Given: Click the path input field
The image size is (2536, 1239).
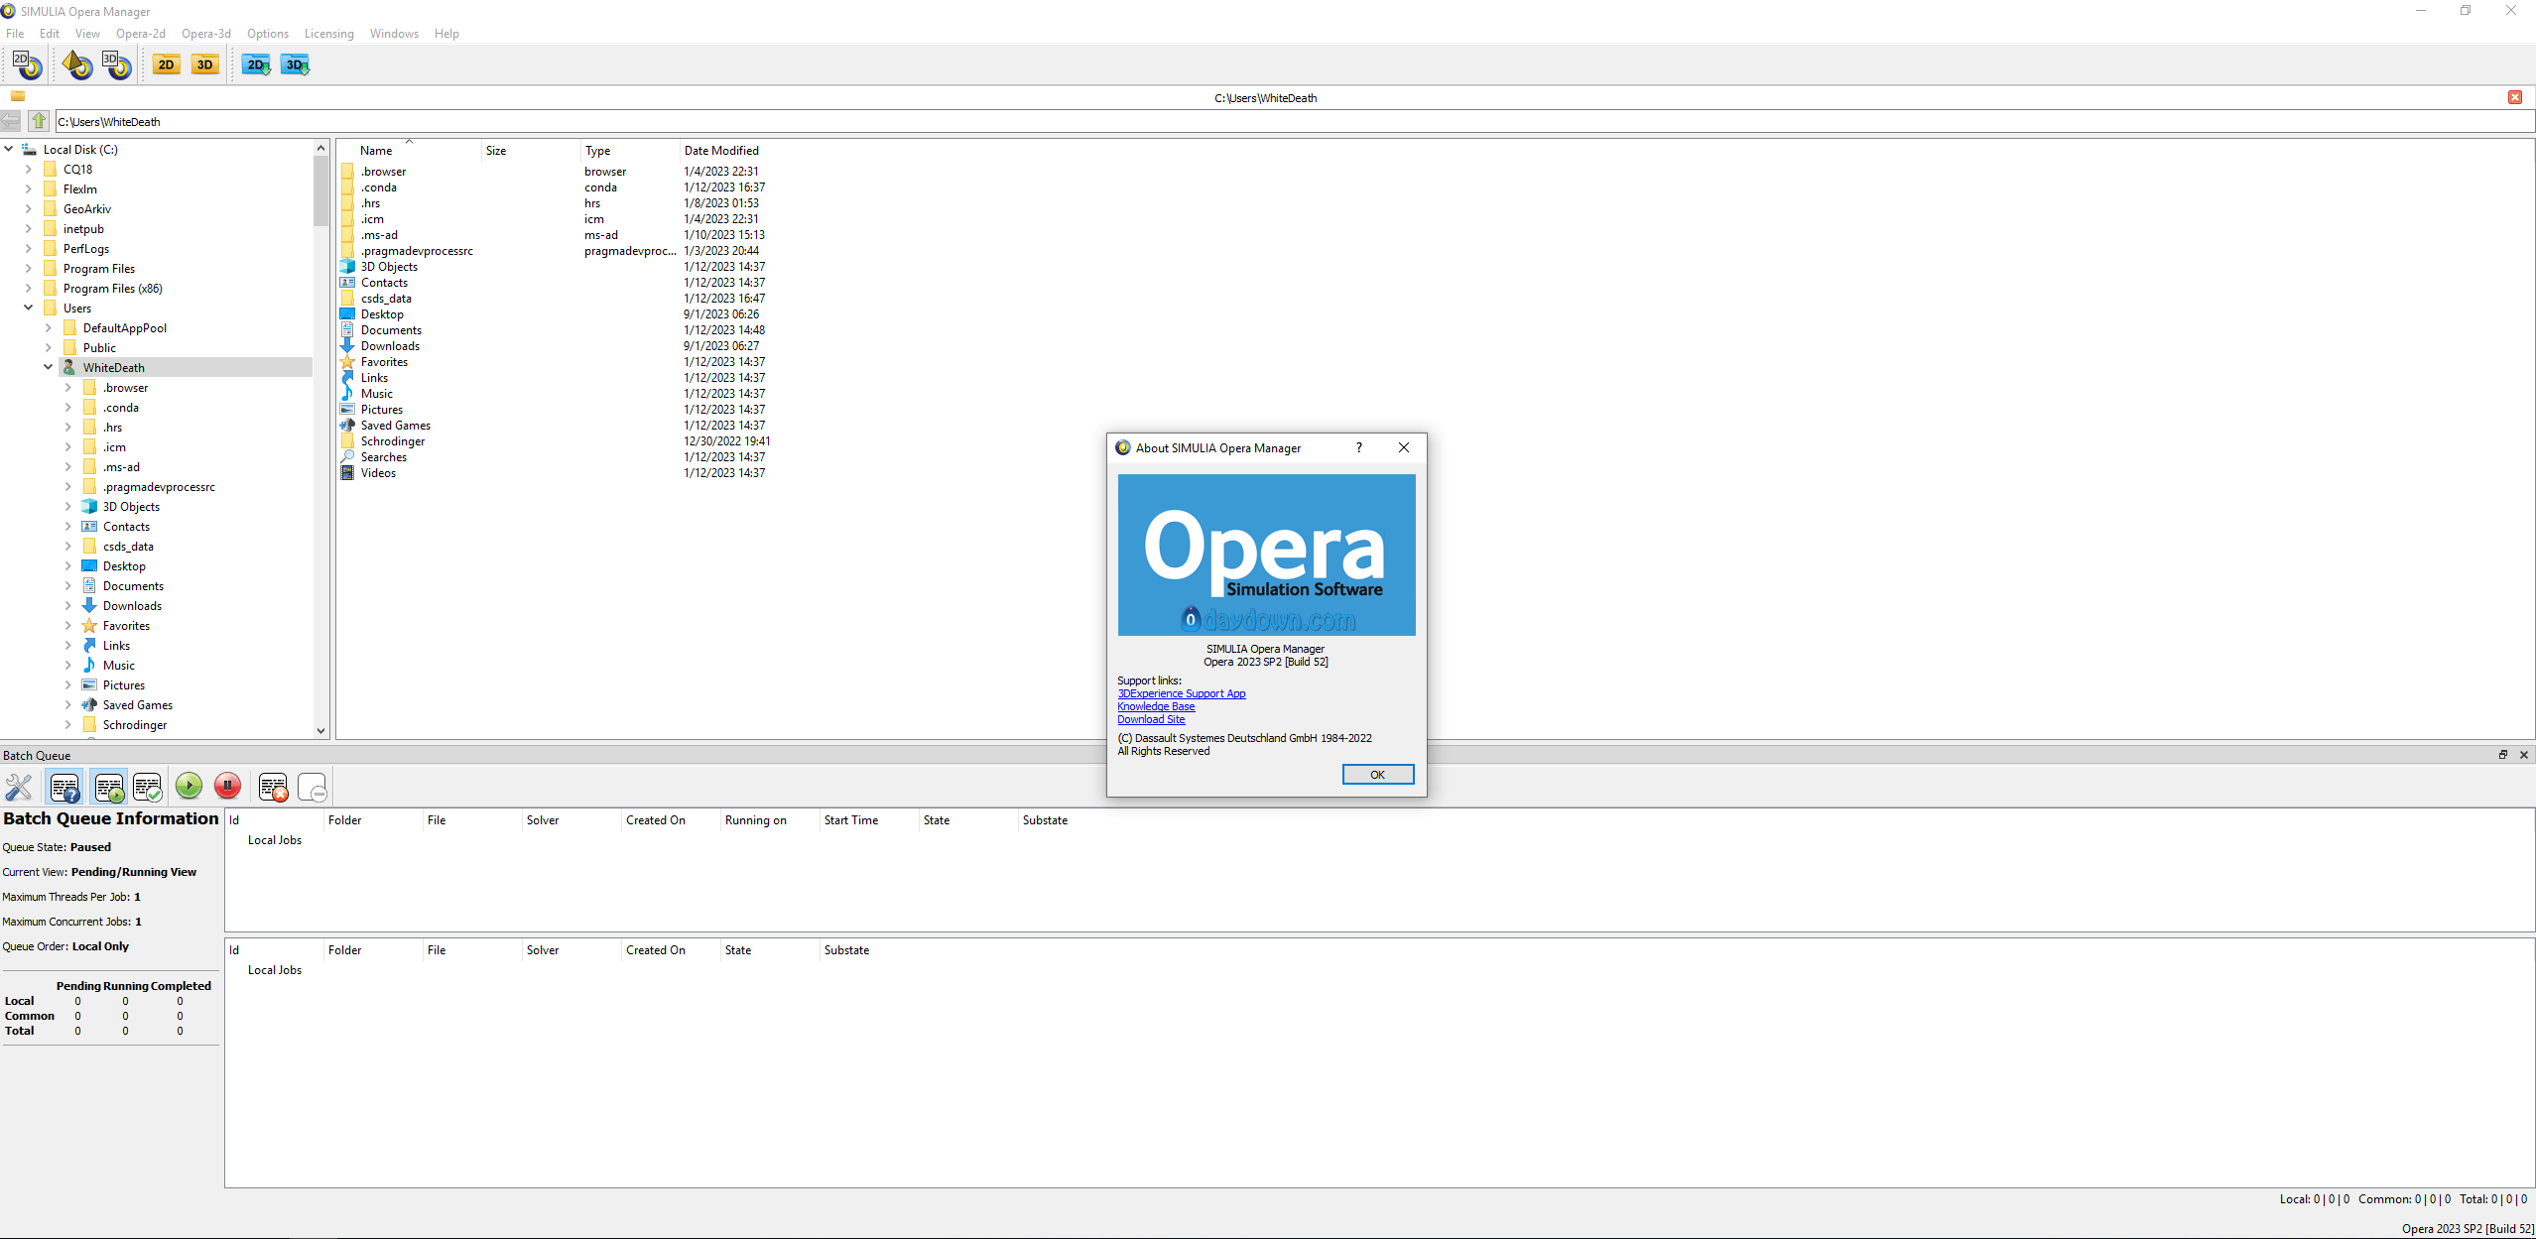Looking at the screenshot, I should coord(1294,121).
